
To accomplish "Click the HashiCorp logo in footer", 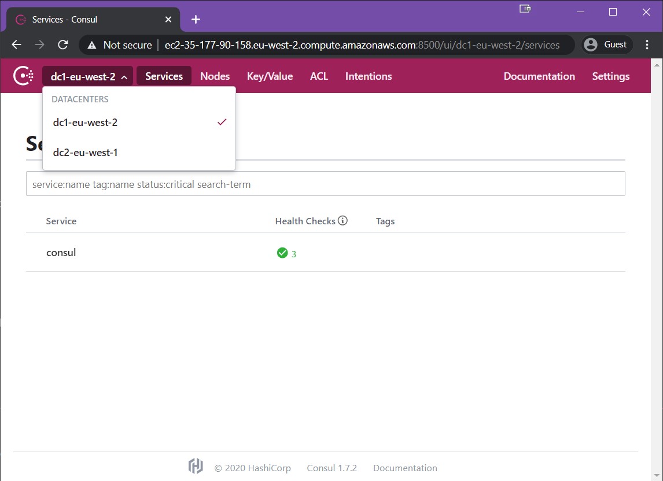I will (x=196, y=466).
